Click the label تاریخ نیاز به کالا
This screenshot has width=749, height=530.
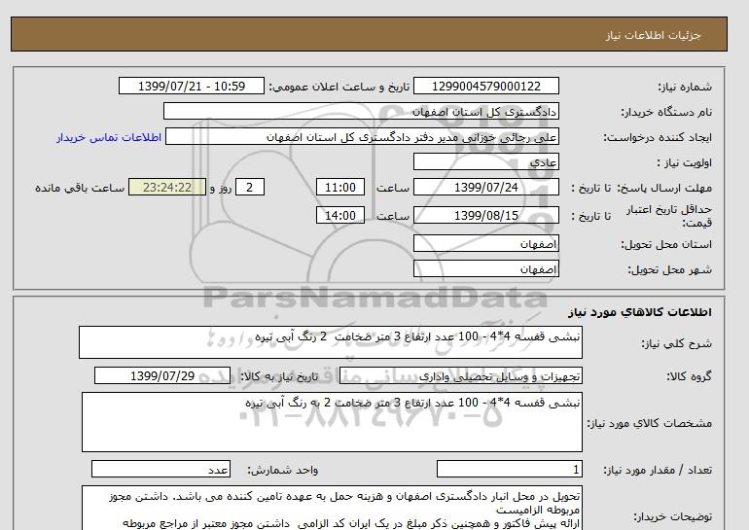pos(279,376)
